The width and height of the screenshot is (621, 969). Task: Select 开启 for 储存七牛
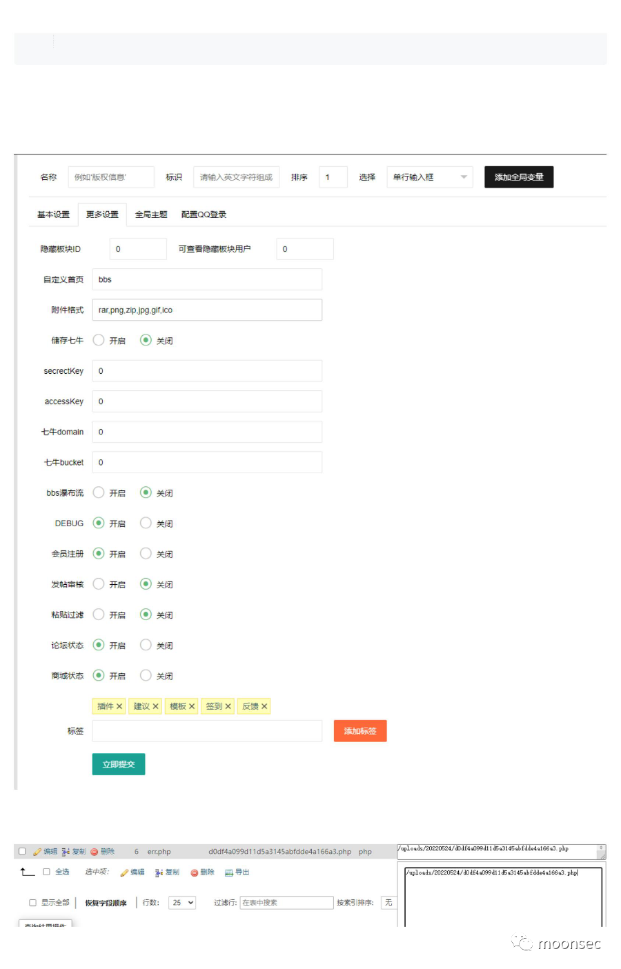click(99, 340)
